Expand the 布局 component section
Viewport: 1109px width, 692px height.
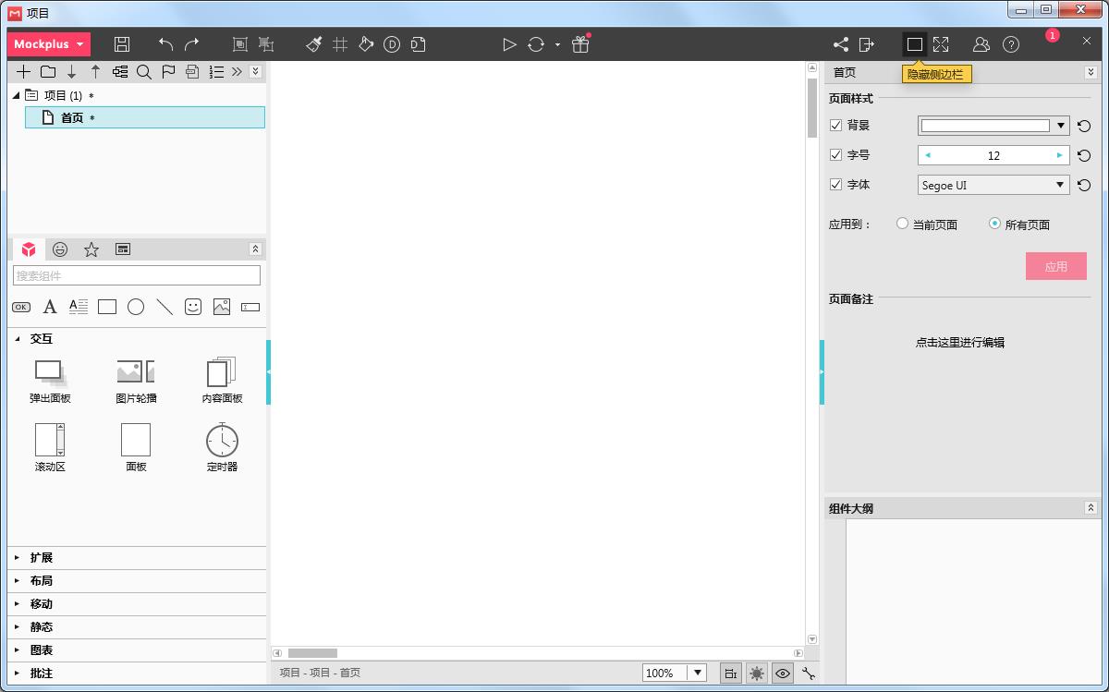pos(42,580)
